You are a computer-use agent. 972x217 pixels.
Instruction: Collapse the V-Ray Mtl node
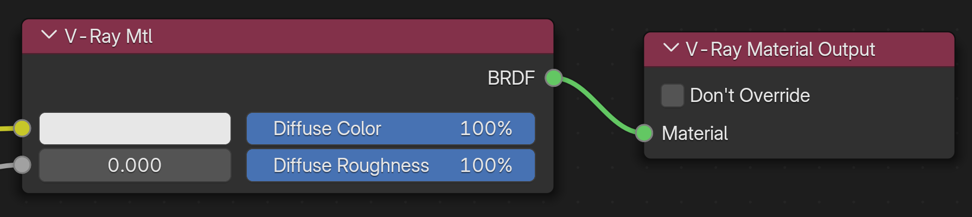click(x=49, y=36)
